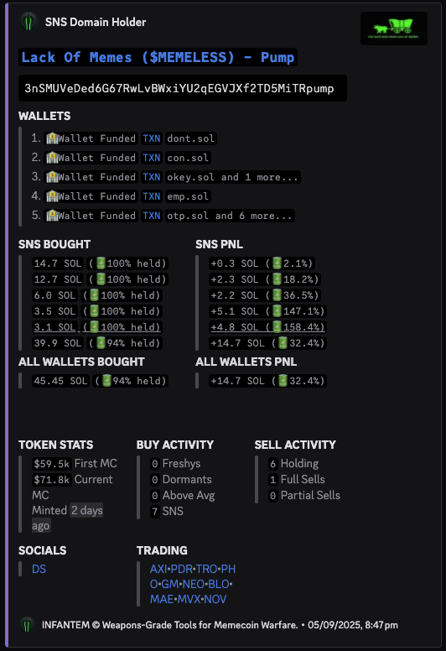
Task: Click the bank emoji on the okey.sol row
Action: click(52, 177)
